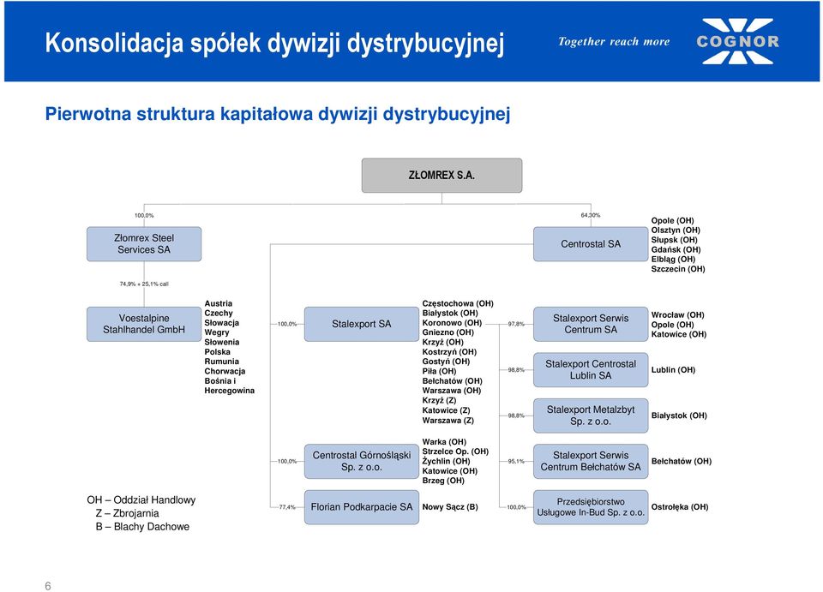The width and height of the screenshot is (823, 592).
Task: Select the ZŁOMREX S.A. box
Action: click(442, 176)
